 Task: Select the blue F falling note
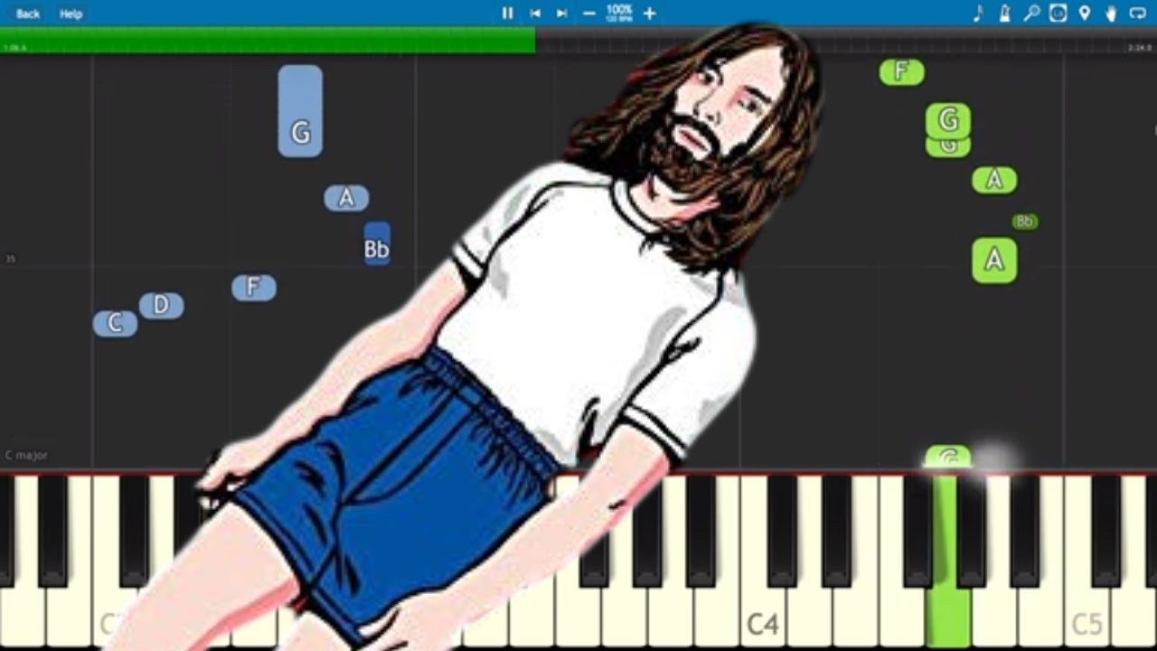tap(254, 288)
